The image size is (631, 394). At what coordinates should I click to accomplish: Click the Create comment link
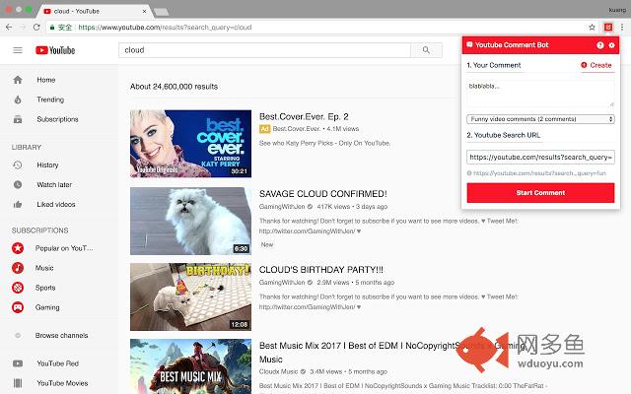[x=596, y=65]
